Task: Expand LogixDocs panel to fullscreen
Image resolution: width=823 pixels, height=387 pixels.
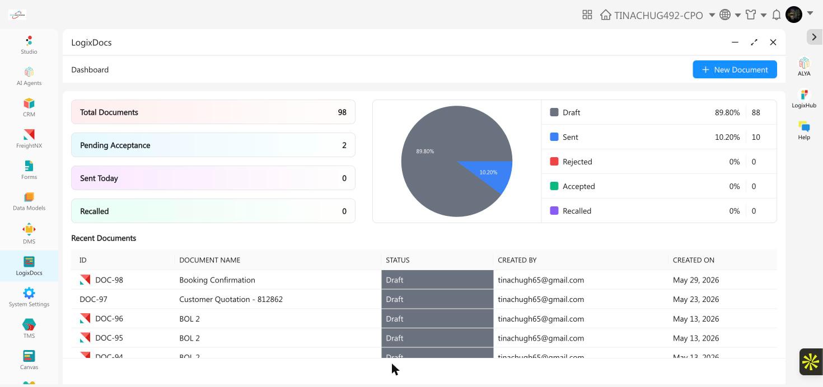Action: click(754, 42)
